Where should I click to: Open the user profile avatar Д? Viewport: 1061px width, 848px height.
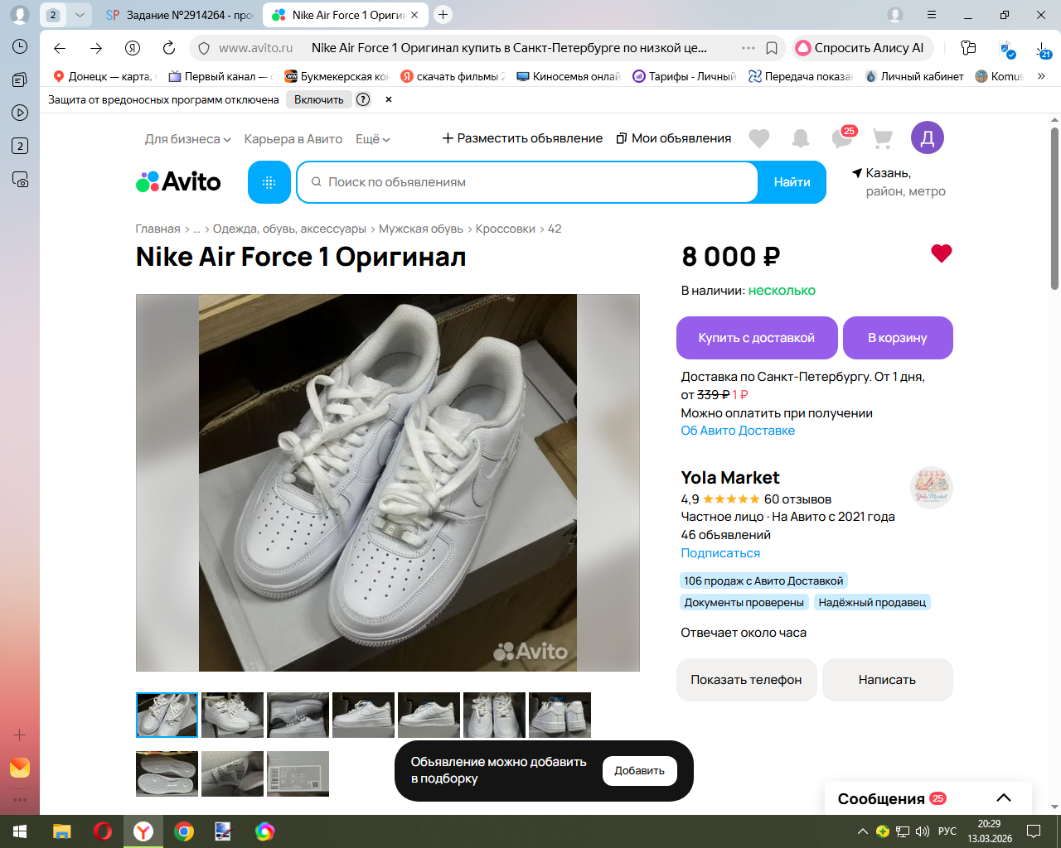(x=928, y=137)
